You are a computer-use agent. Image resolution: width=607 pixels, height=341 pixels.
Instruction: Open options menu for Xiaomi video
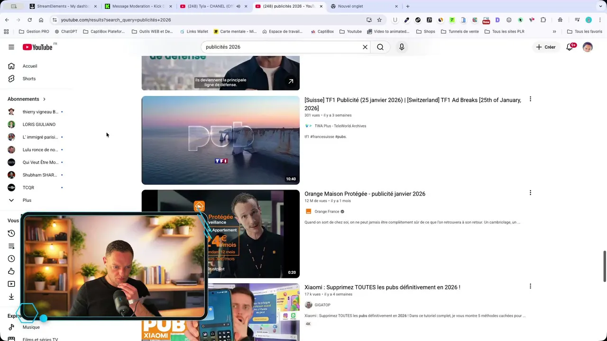(x=530, y=287)
